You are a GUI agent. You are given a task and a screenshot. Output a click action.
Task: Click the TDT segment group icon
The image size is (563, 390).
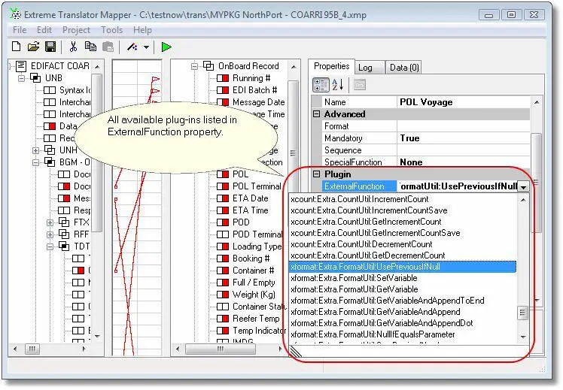click(x=64, y=246)
